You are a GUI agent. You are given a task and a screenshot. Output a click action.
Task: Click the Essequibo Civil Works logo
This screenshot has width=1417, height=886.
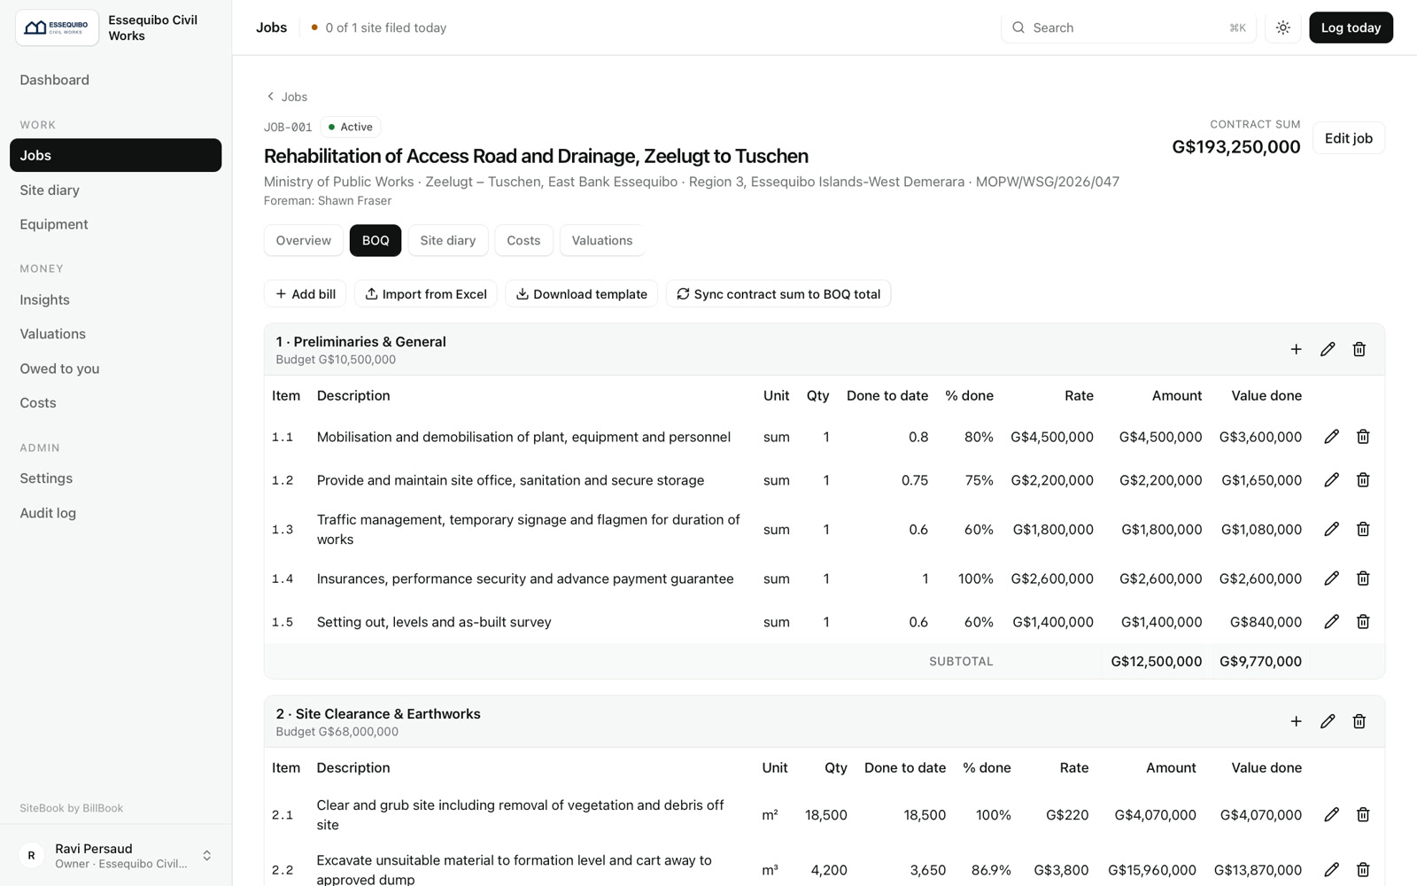[57, 27]
